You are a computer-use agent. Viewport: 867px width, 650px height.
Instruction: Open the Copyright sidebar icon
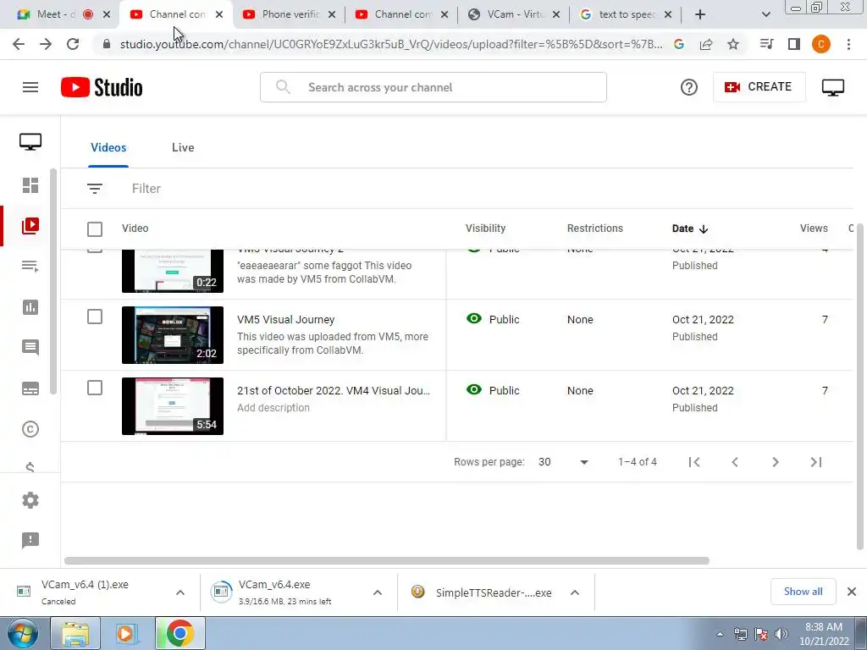coord(30,429)
